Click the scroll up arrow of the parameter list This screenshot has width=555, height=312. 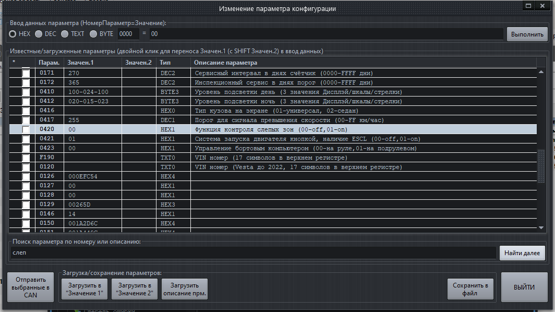tap(541, 63)
